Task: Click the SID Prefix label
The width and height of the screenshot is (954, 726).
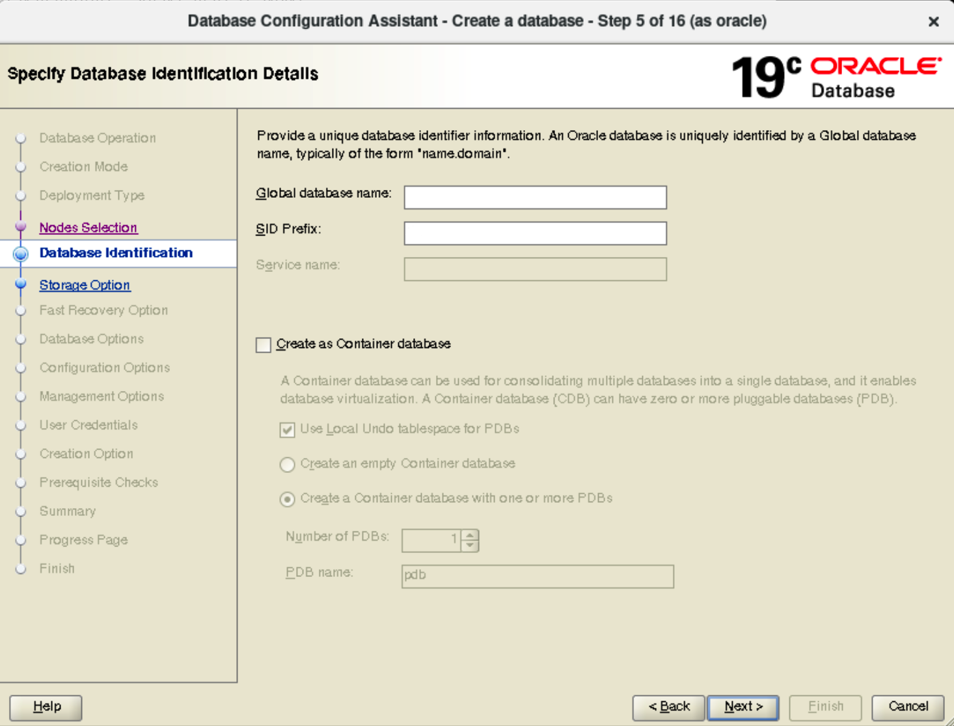Action: pos(288,229)
